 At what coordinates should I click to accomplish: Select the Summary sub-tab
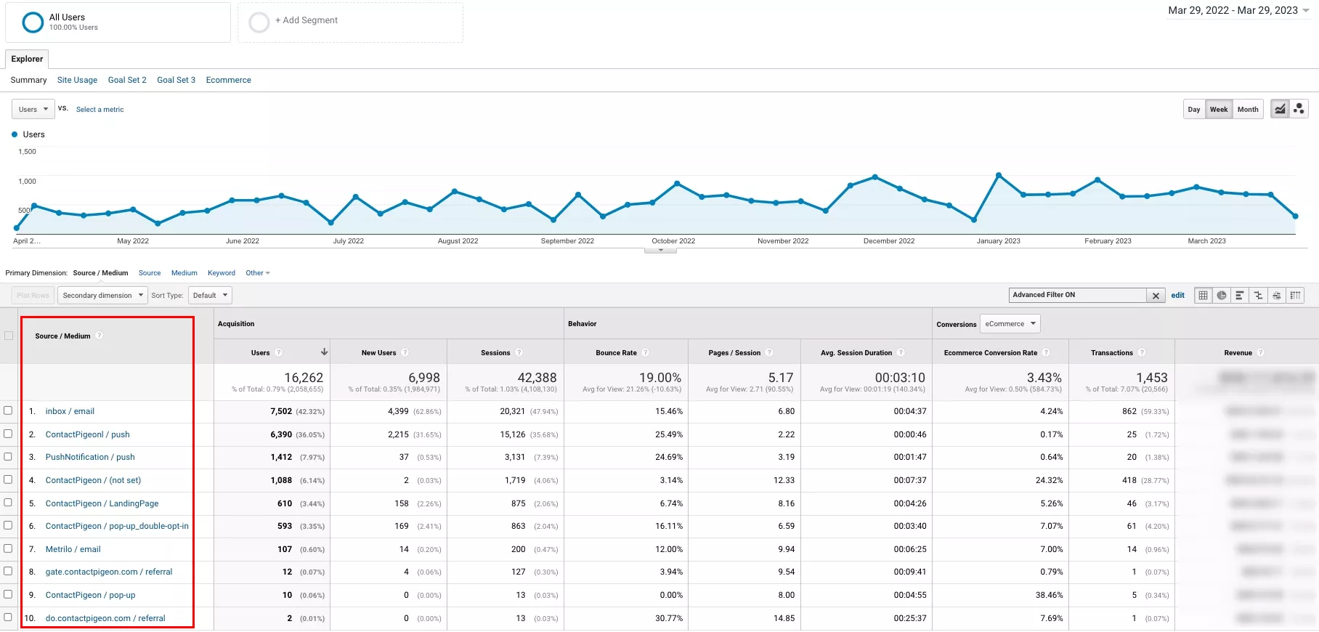tap(28, 80)
